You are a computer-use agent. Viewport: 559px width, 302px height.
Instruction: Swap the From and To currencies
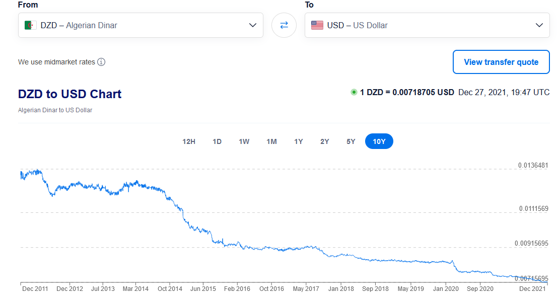[x=284, y=25]
